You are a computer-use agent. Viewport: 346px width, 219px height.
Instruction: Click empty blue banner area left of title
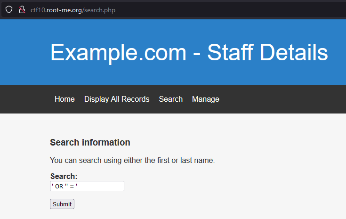pyautogui.click(x=24, y=52)
